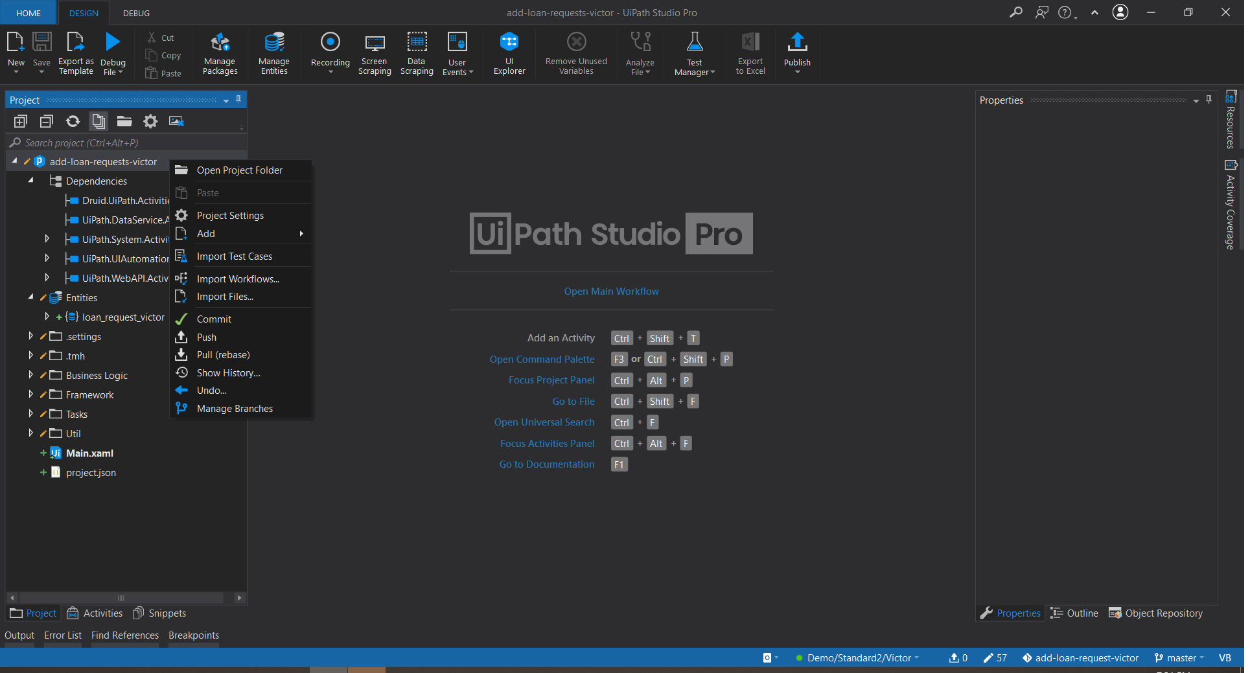
Task: Start Recording tool
Action: click(330, 52)
